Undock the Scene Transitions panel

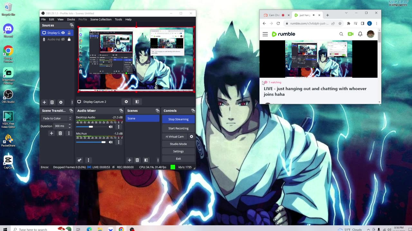click(71, 111)
